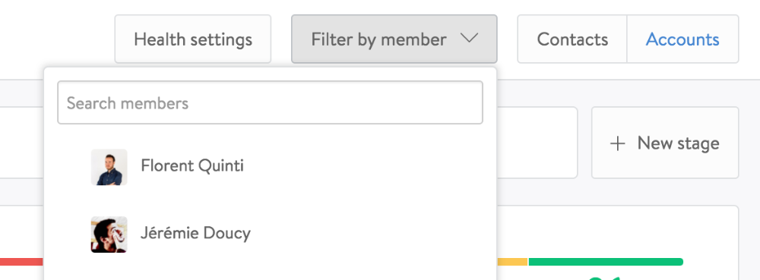The image size is (760, 280).
Task: Click Florent Quinti's profile photo
Action: 109,167
